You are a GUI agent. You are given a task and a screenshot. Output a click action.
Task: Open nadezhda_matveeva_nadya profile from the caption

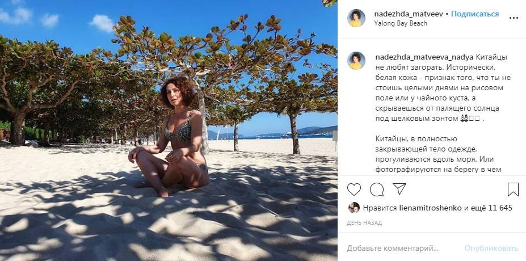coord(424,57)
